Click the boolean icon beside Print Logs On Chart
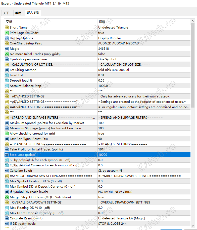Image resolution: width=197 pixels, height=230 pixels. pos(7,33)
